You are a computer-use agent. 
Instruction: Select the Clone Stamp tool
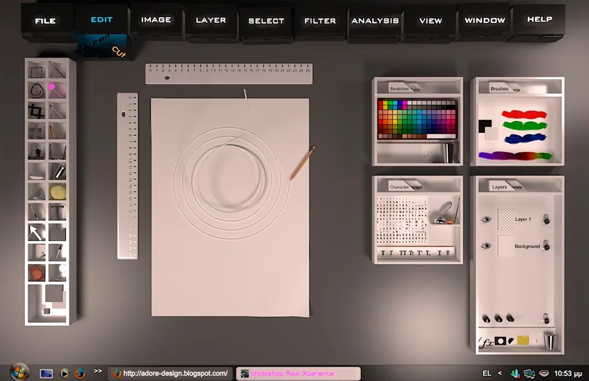(x=36, y=152)
